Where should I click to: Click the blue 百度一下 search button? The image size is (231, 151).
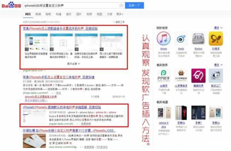click(134, 5)
